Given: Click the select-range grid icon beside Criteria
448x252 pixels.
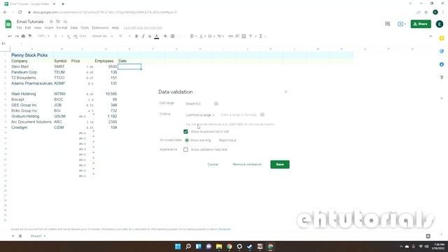Looking at the screenshot, I should click(262, 115).
